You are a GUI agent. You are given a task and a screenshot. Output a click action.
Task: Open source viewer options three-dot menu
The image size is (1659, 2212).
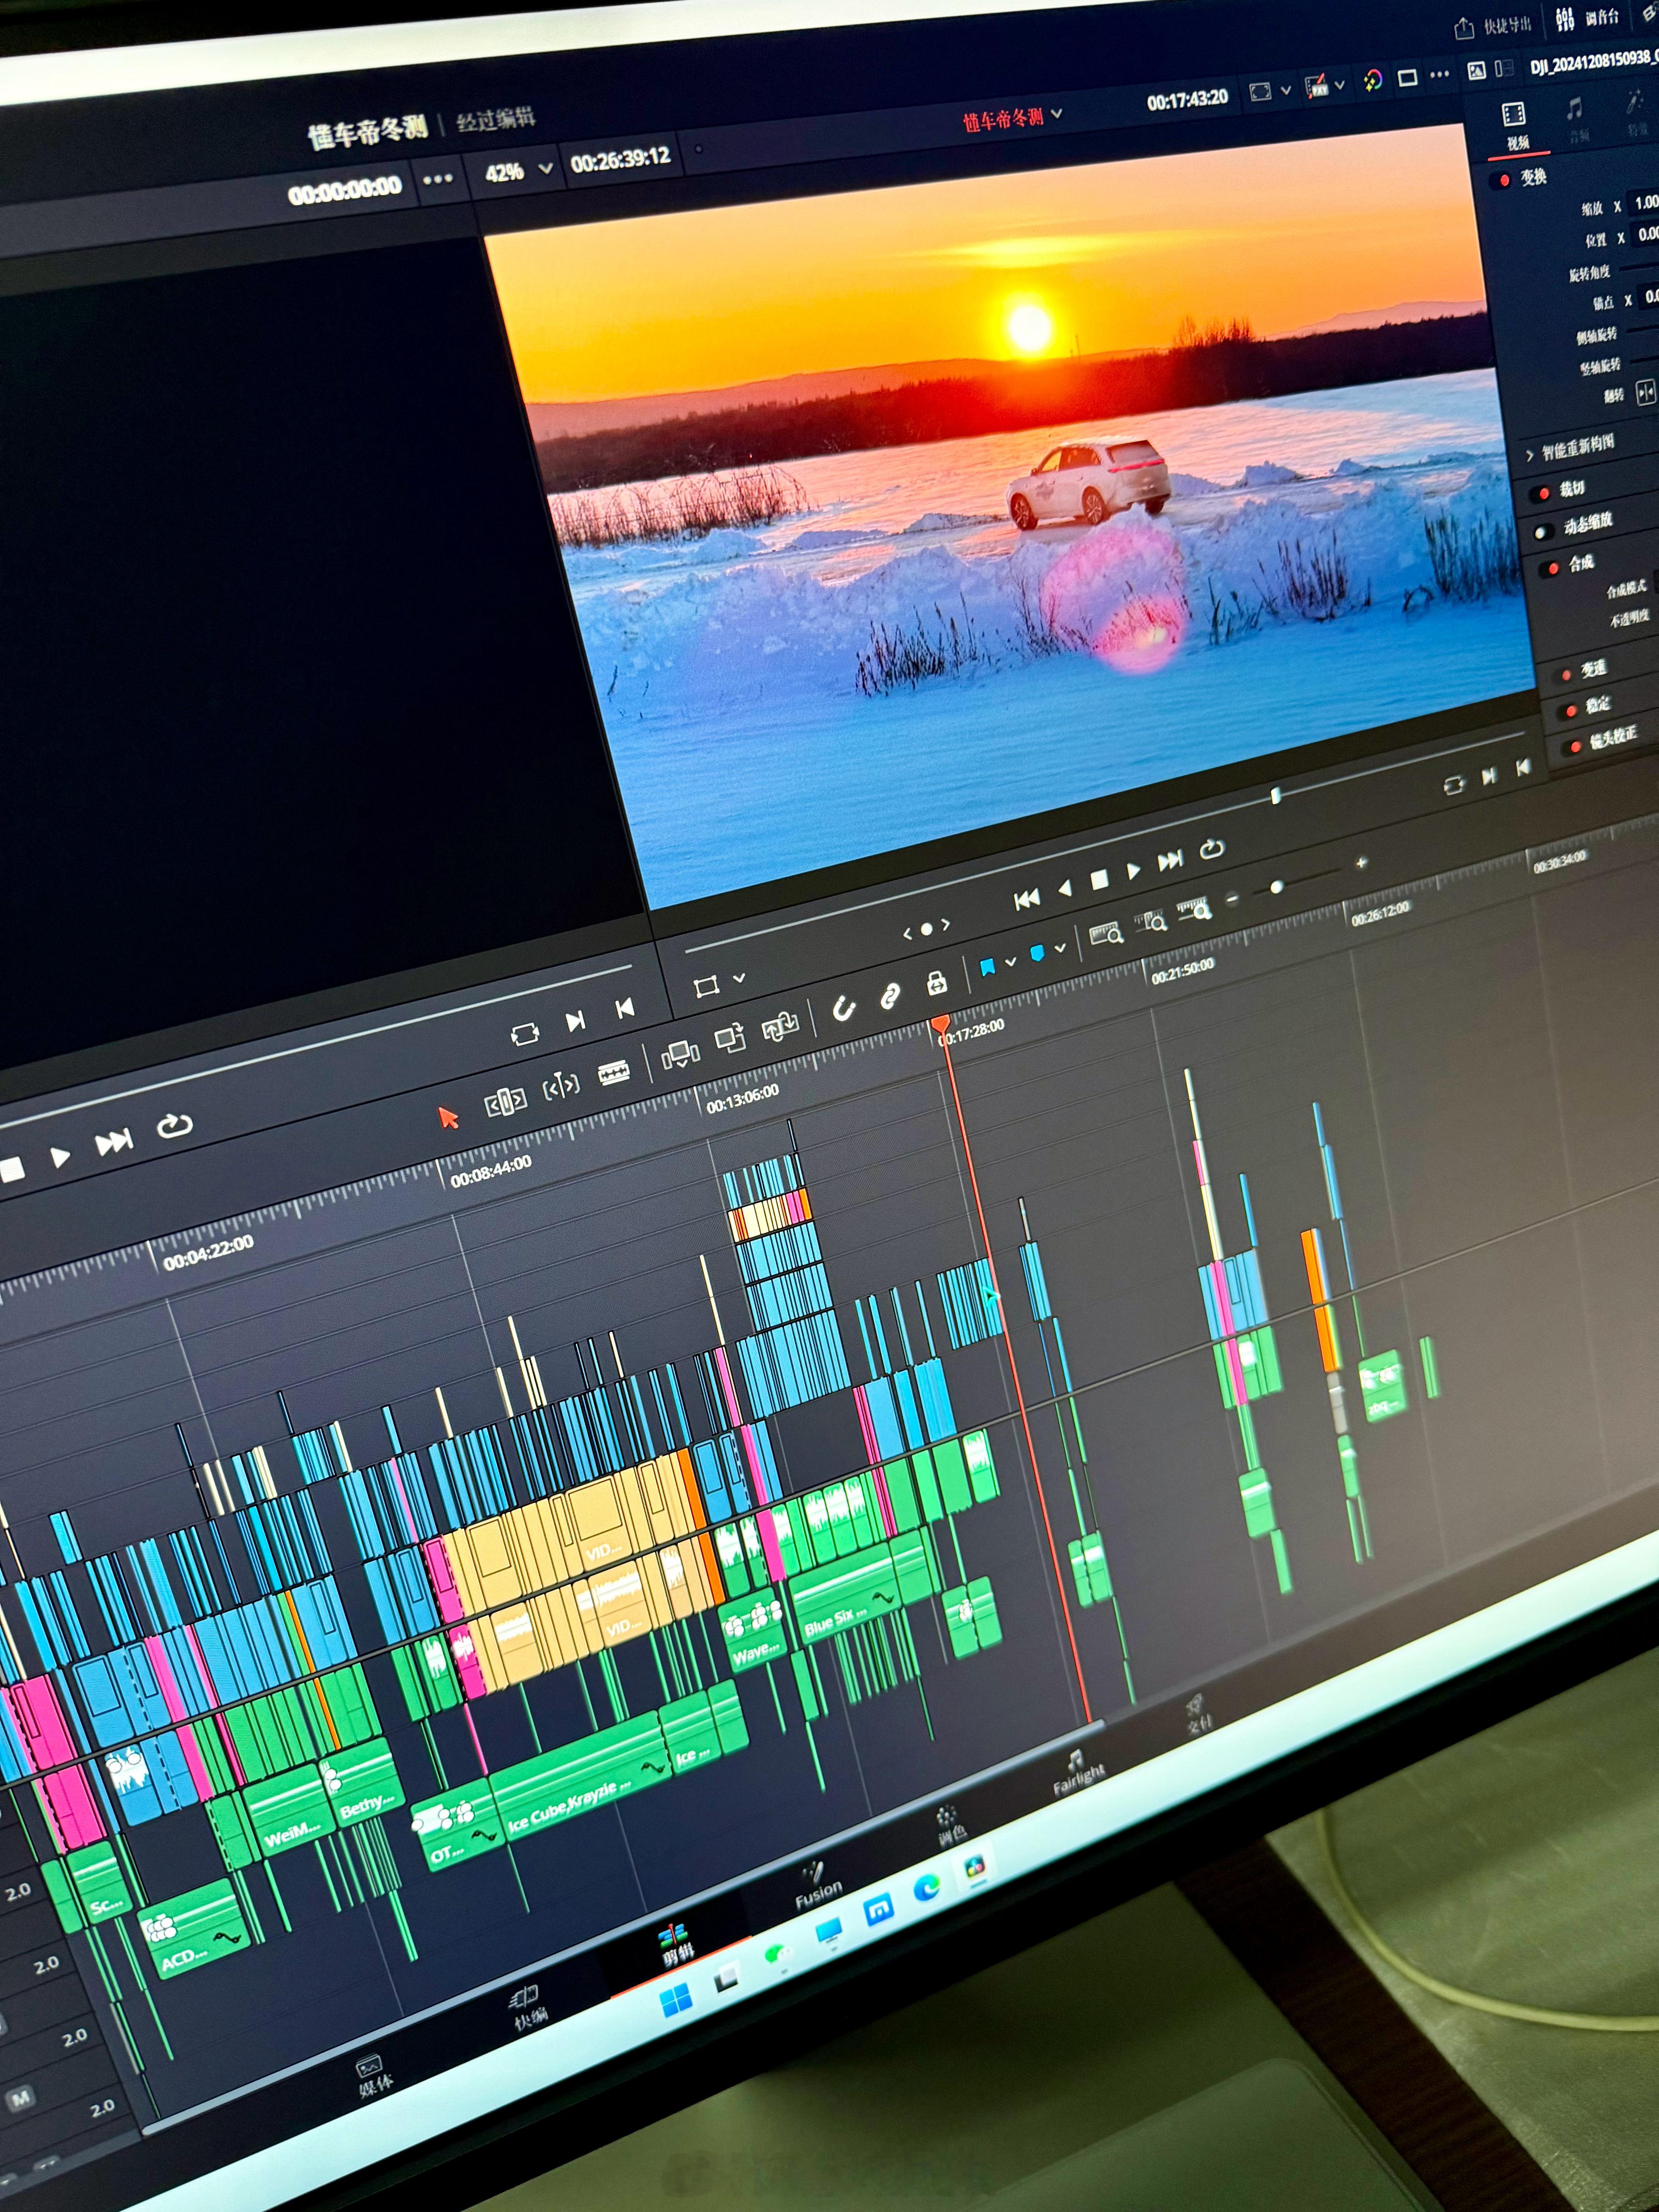[438, 180]
